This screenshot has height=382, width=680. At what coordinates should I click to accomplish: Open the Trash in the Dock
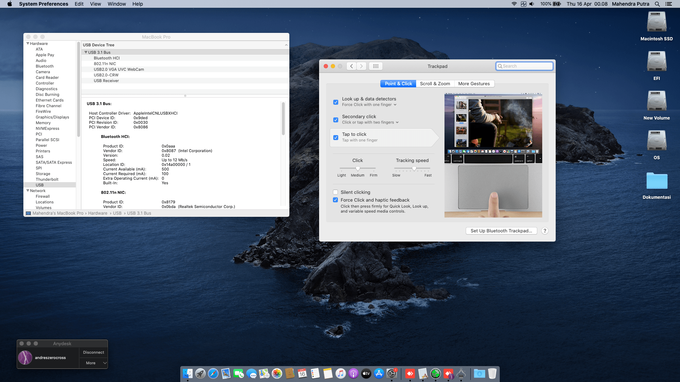pyautogui.click(x=492, y=374)
